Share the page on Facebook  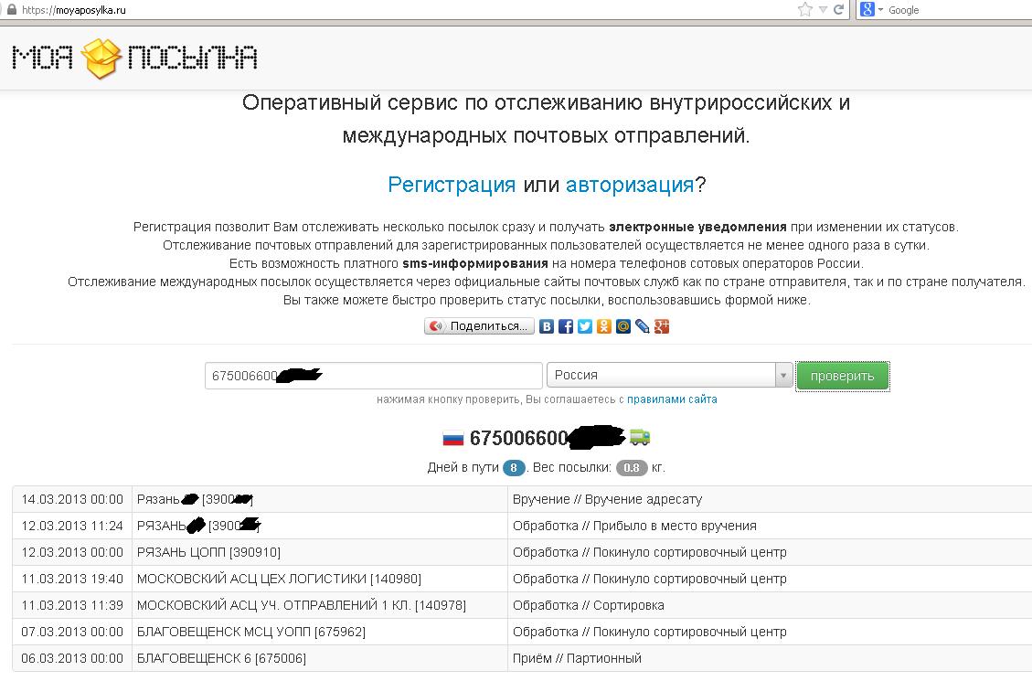point(566,326)
